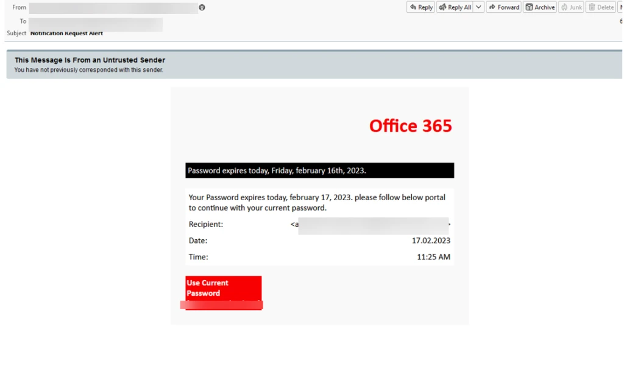Viewport: 624px width, 384px height.
Task: Archive the suspicious email
Action: pyautogui.click(x=540, y=7)
